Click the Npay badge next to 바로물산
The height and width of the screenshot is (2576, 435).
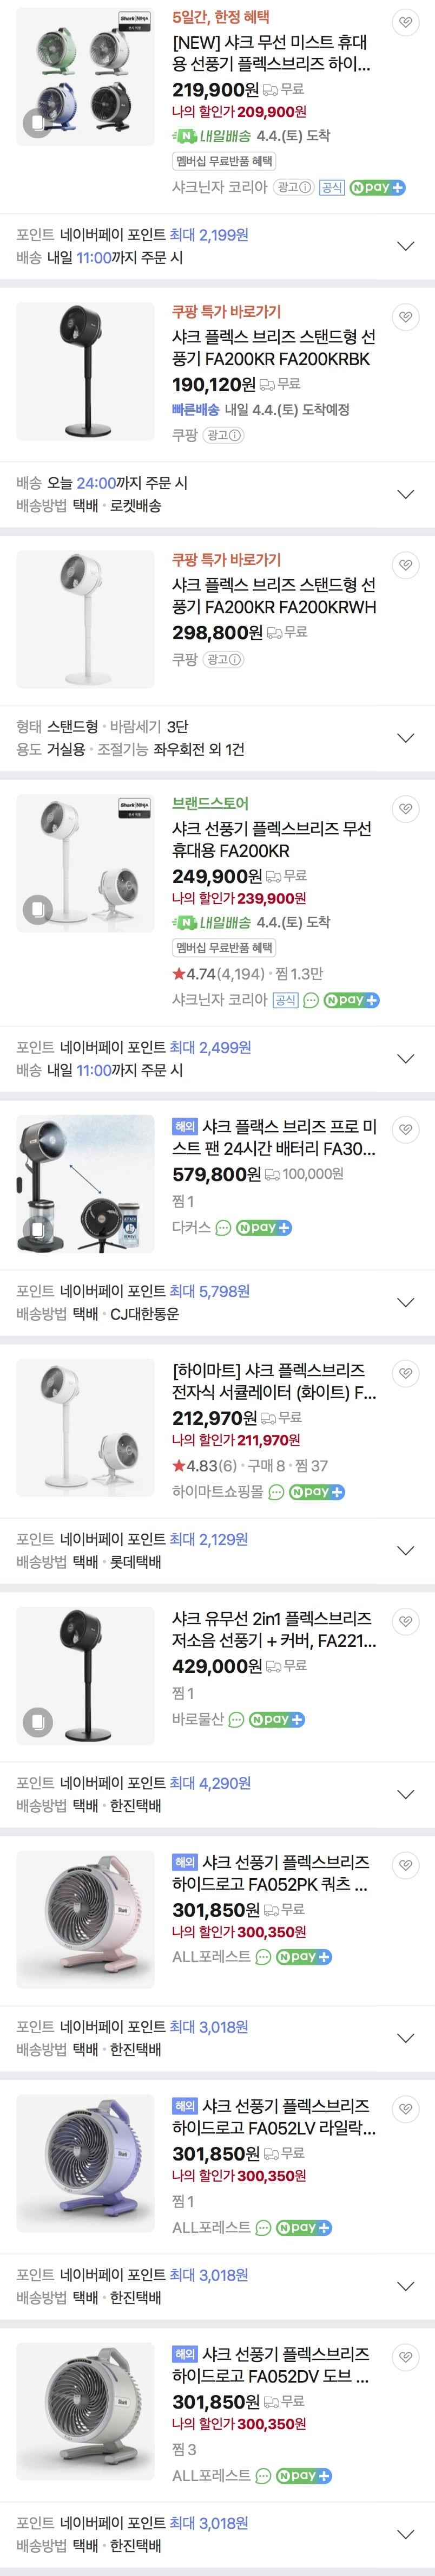pyautogui.click(x=278, y=1719)
